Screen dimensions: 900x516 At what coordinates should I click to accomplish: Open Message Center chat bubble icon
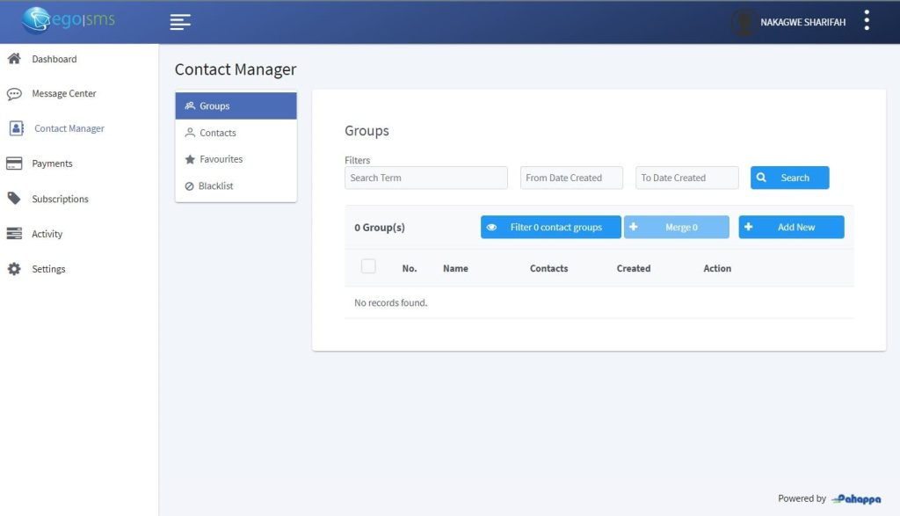pos(14,94)
